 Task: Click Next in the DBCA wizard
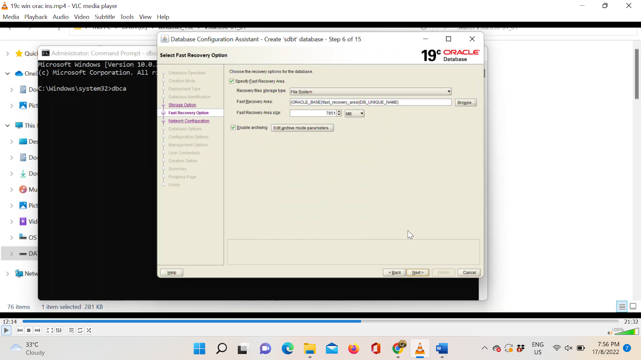click(x=417, y=272)
